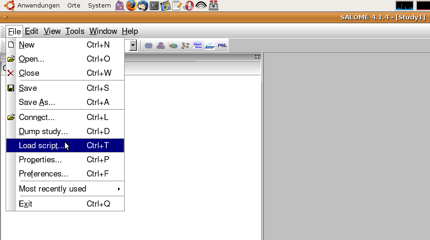Choose Save As... menu entry

click(65, 102)
